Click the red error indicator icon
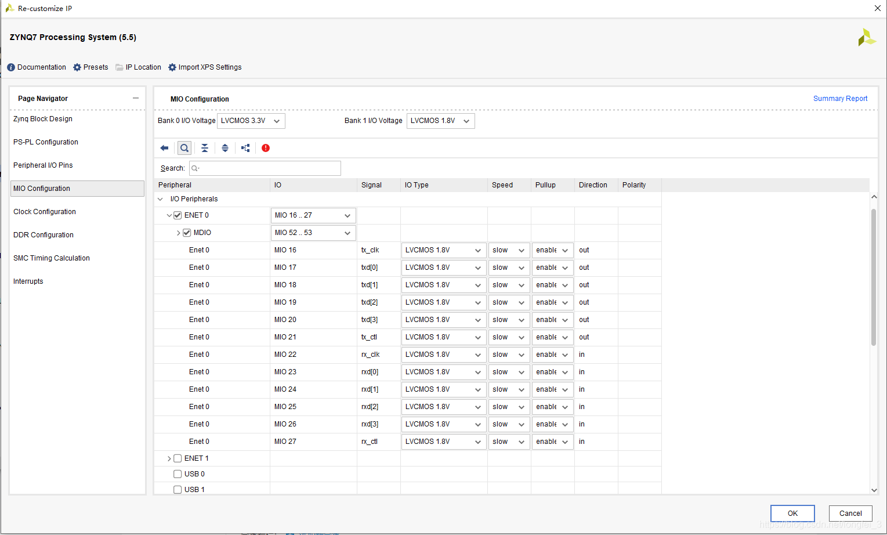This screenshot has width=887, height=535. point(266,148)
